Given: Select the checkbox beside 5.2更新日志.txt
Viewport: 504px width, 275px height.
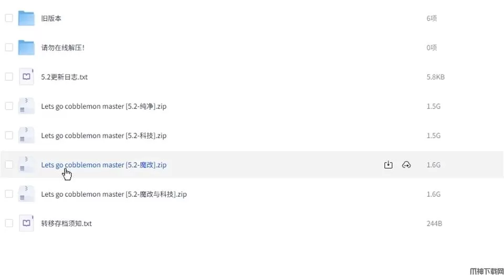Looking at the screenshot, I should [x=9, y=77].
